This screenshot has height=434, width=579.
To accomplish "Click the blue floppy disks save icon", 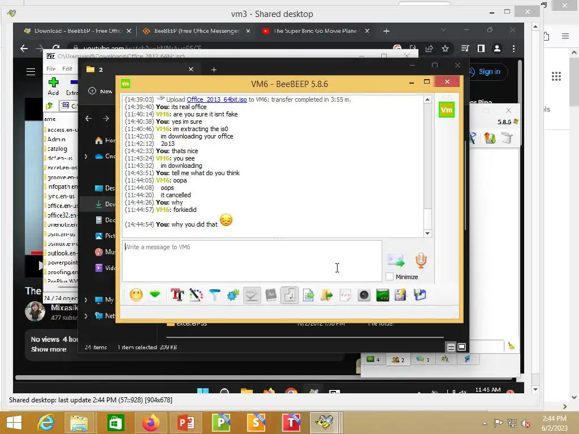I will (420, 295).
